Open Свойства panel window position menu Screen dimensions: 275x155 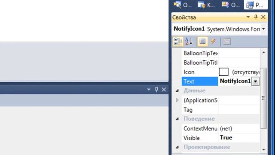[x=248, y=17]
